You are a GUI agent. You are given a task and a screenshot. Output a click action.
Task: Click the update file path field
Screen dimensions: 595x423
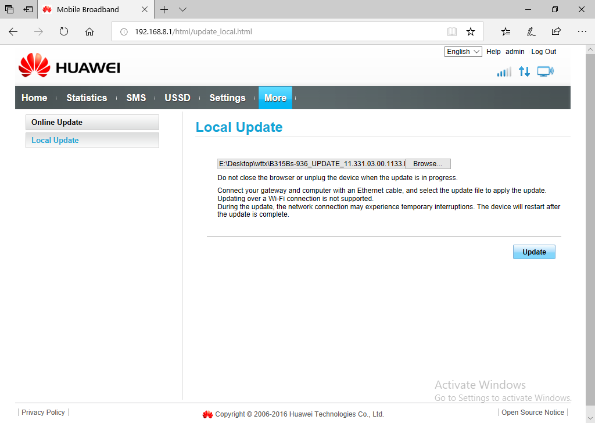[x=311, y=164]
